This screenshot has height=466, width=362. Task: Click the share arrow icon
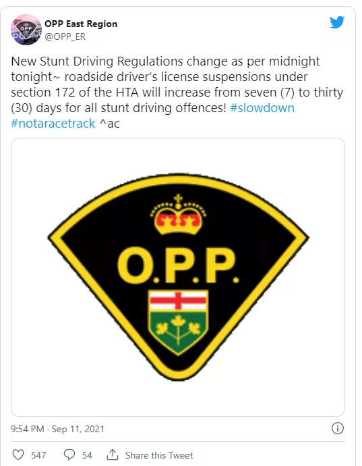pos(113,455)
